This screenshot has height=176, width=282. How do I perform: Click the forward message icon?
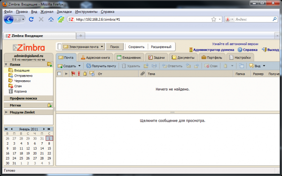[196, 66]
